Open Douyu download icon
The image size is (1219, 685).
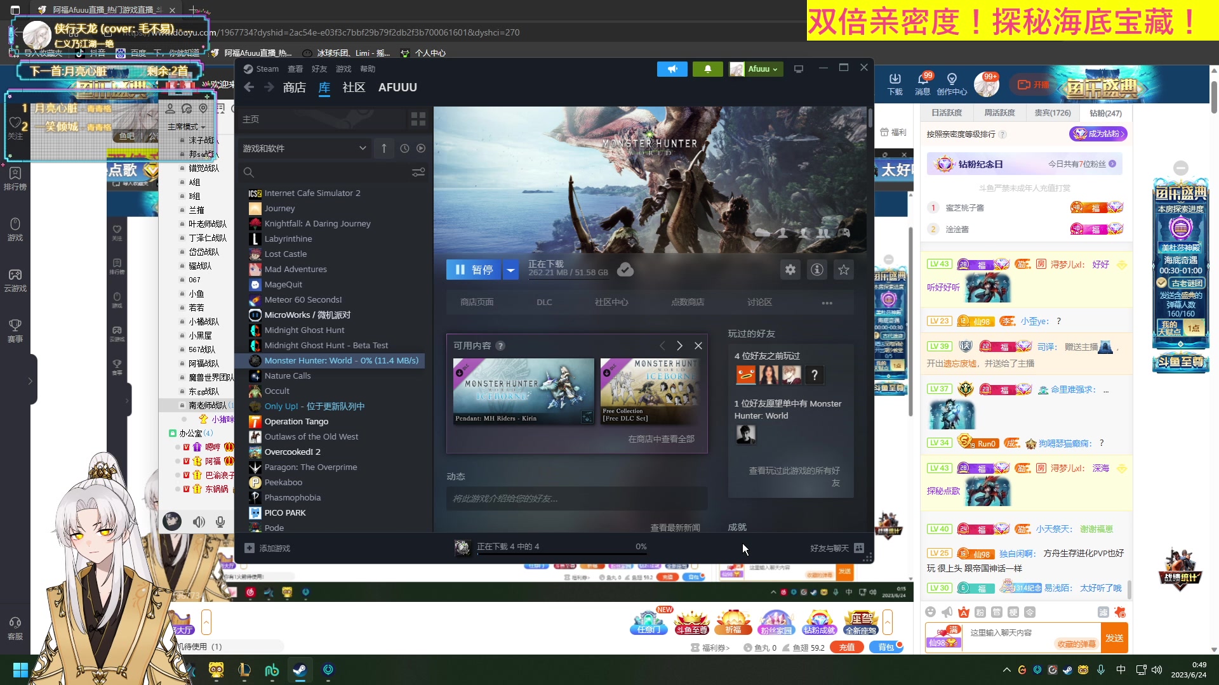(x=895, y=83)
